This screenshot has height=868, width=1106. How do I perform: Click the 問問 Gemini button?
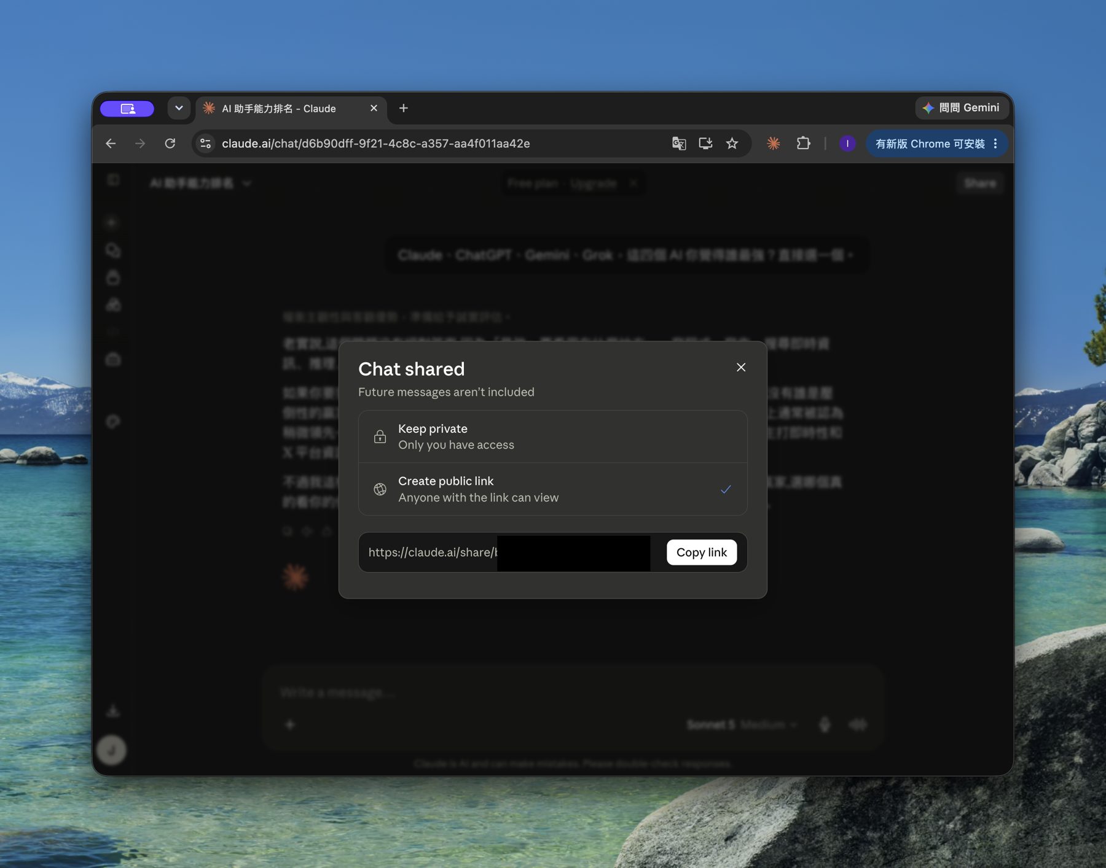961,108
